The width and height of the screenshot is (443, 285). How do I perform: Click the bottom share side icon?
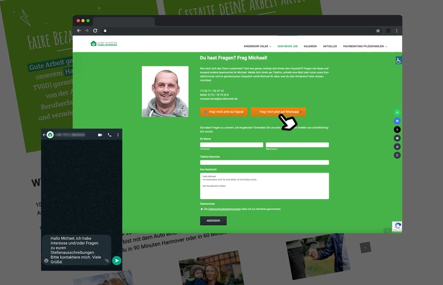coord(397,155)
